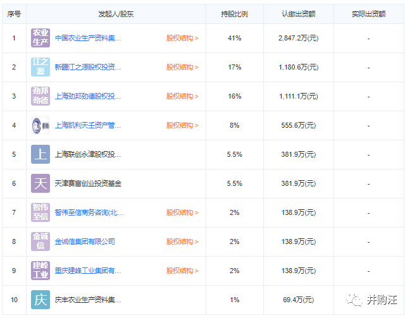Select the 1% shareholding cell

coord(235,300)
